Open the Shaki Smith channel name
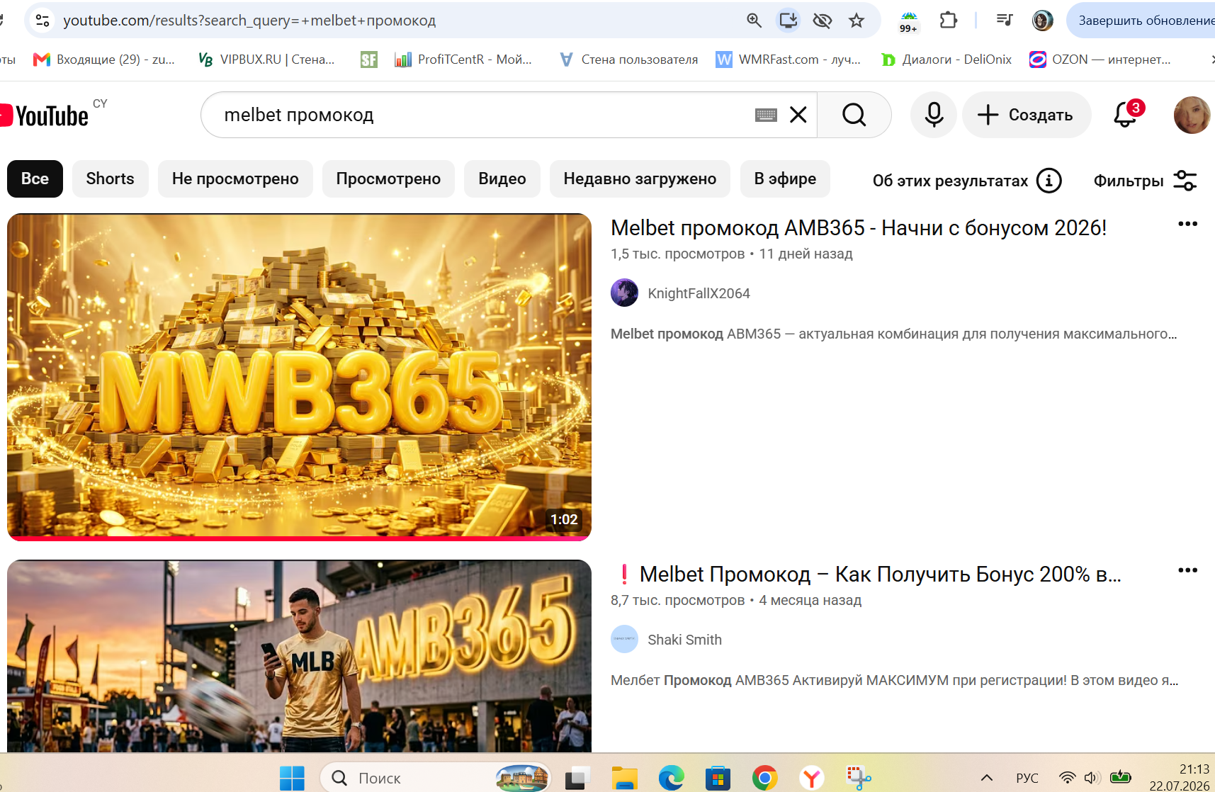The image size is (1215, 792). coord(684,640)
